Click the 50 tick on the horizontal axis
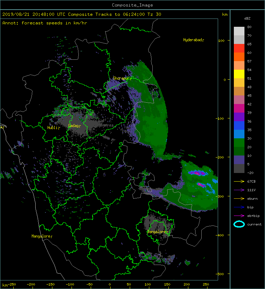Image resolution: width=265 pixels, height=289 pixels. (x=129, y=285)
